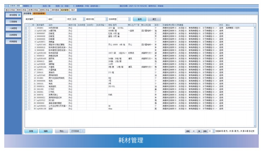This screenshot has height=151, width=263.
Task: Check the box for row 20 电池 000000004
Action: click(29, 81)
